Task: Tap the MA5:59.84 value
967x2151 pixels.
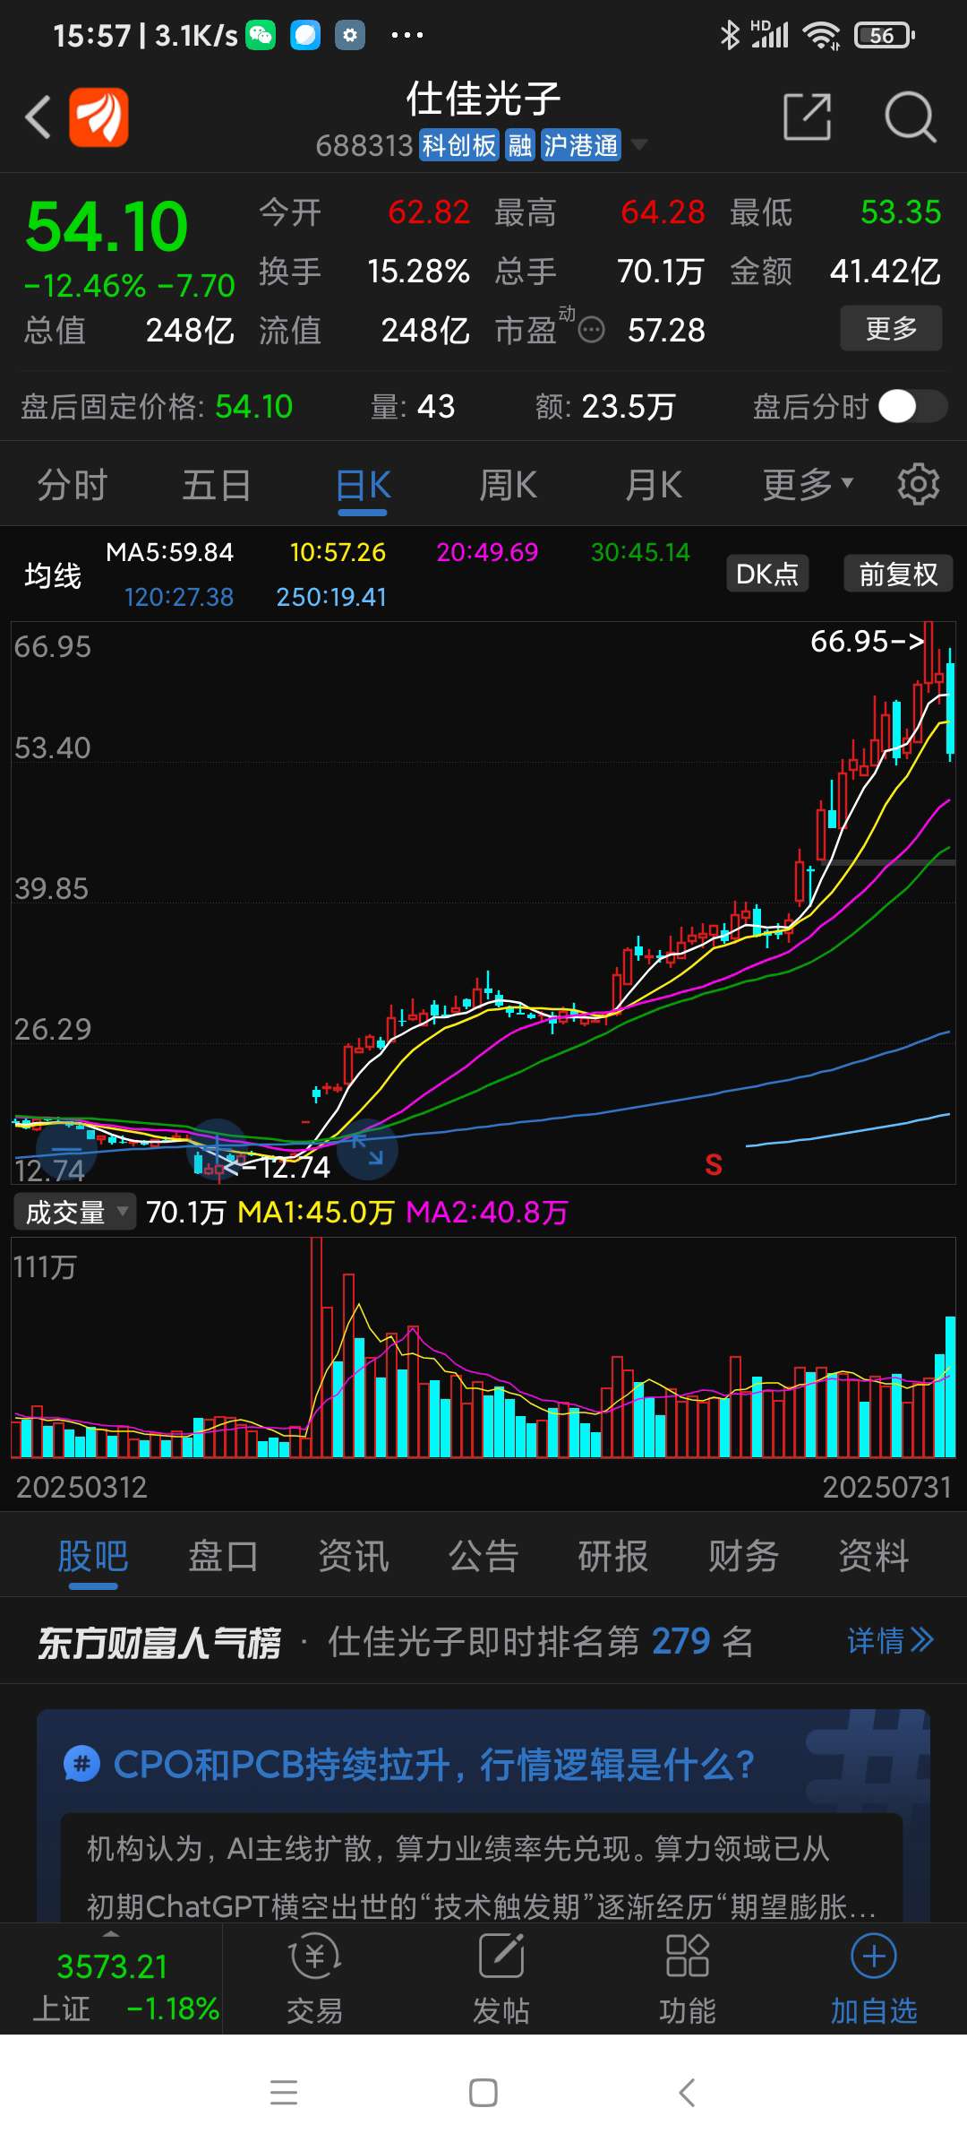Action: [169, 552]
